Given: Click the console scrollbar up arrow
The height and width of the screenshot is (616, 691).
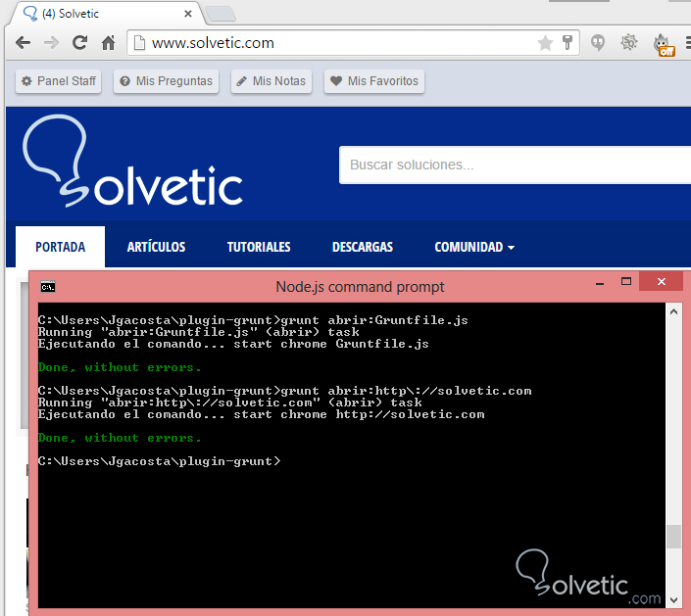Looking at the screenshot, I should click(673, 311).
